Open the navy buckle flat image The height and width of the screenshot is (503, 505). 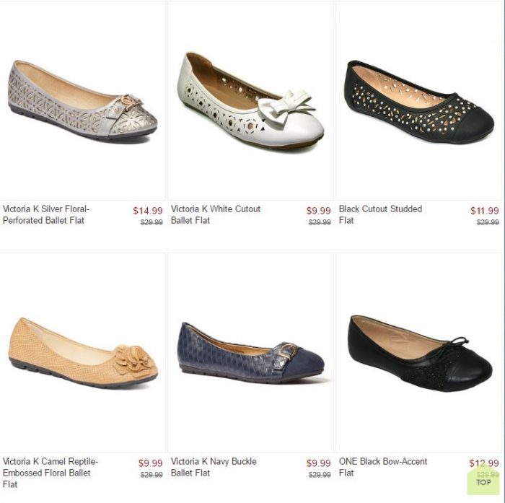tap(250, 352)
